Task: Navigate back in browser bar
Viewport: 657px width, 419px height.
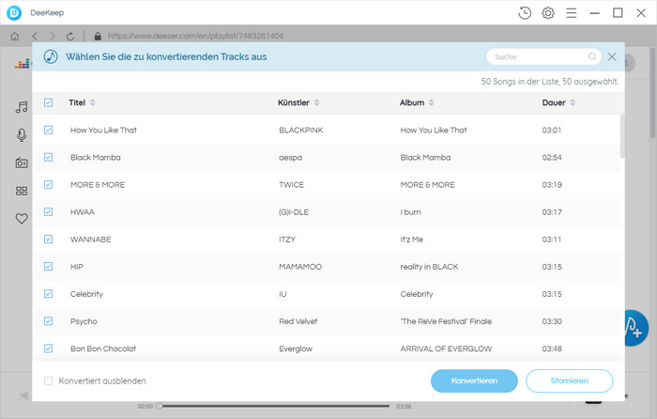Action: pyautogui.click(x=35, y=36)
